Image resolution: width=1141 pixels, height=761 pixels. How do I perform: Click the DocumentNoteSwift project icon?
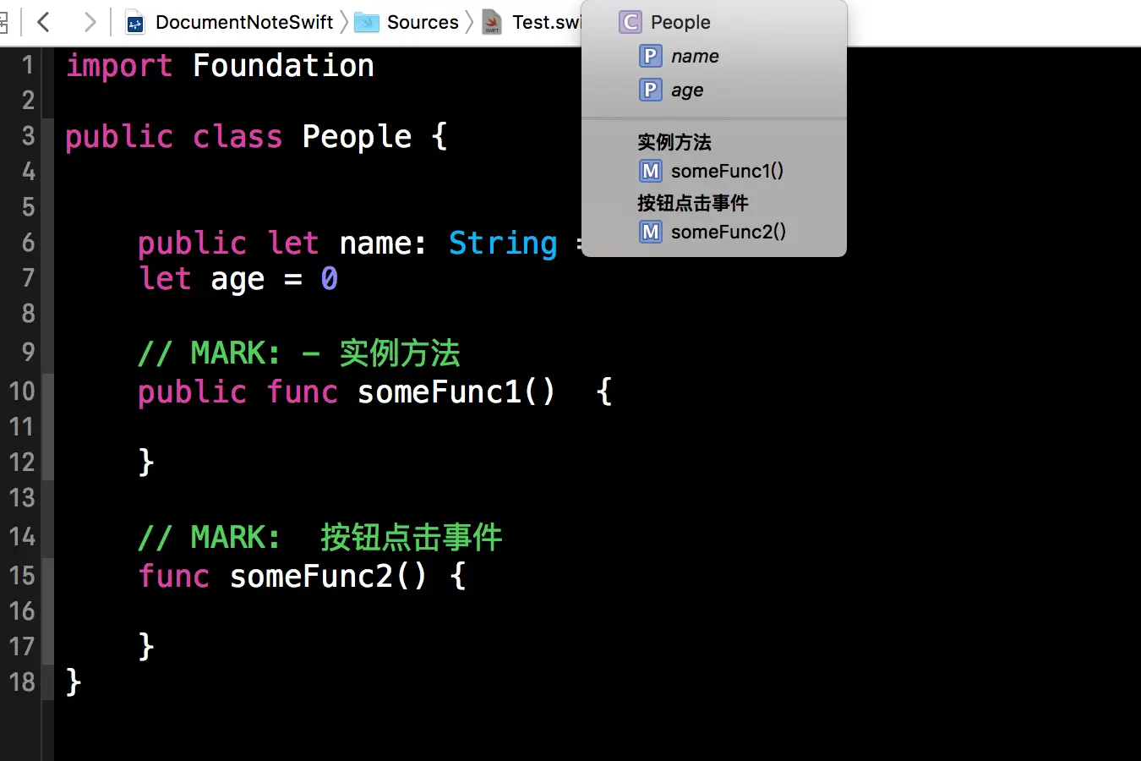pos(135,23)
